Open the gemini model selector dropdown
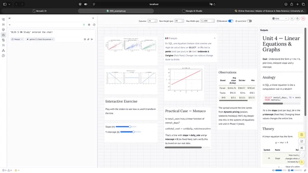The width and height of the screenshot is (308, 173). click(40, 39)
